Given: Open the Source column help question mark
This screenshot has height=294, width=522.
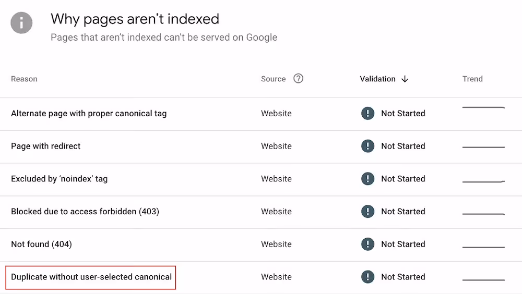Looking at the screenshot, I should click(x=298, y=79).
